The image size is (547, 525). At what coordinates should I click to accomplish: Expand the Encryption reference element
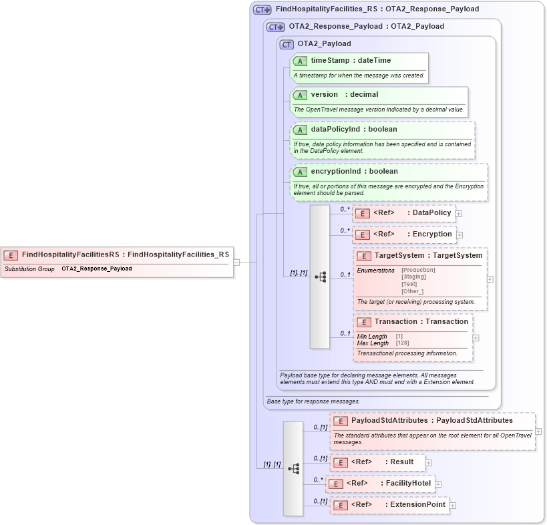[459, 234]
